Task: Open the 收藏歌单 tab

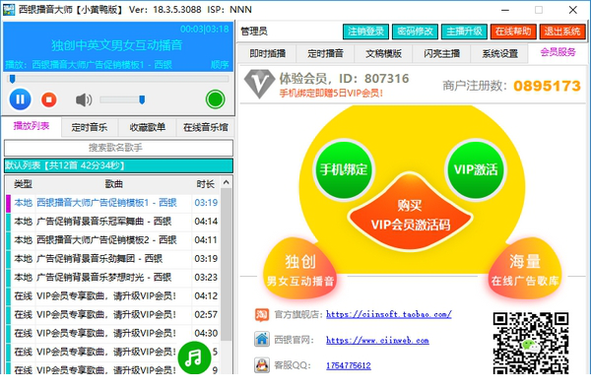Action: [148, 127]
